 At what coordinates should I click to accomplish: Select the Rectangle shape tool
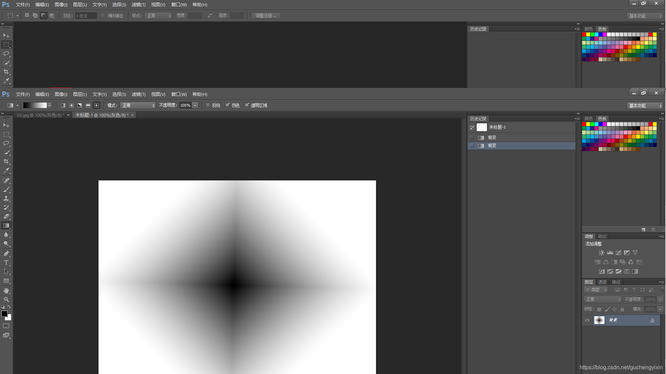6,281
